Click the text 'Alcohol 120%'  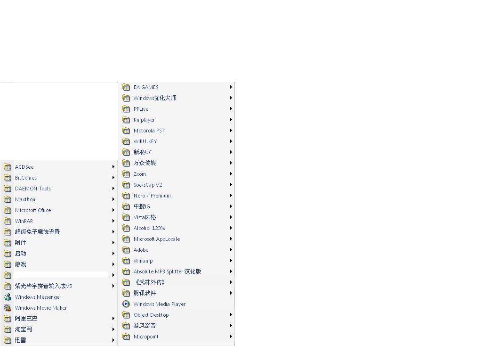pos(149,228)
